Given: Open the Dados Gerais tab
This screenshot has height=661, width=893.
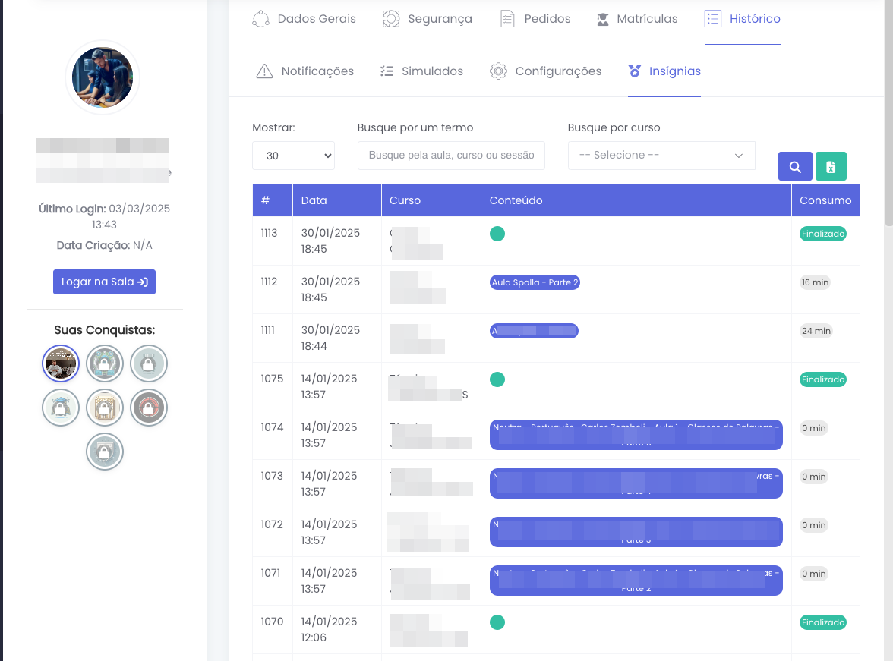Looking at the screenshot, I should (304, 19).
